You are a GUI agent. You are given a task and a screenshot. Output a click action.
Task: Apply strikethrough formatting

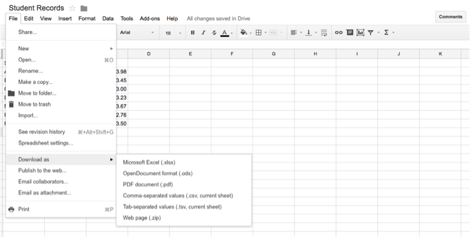click(x=214, y=33)
